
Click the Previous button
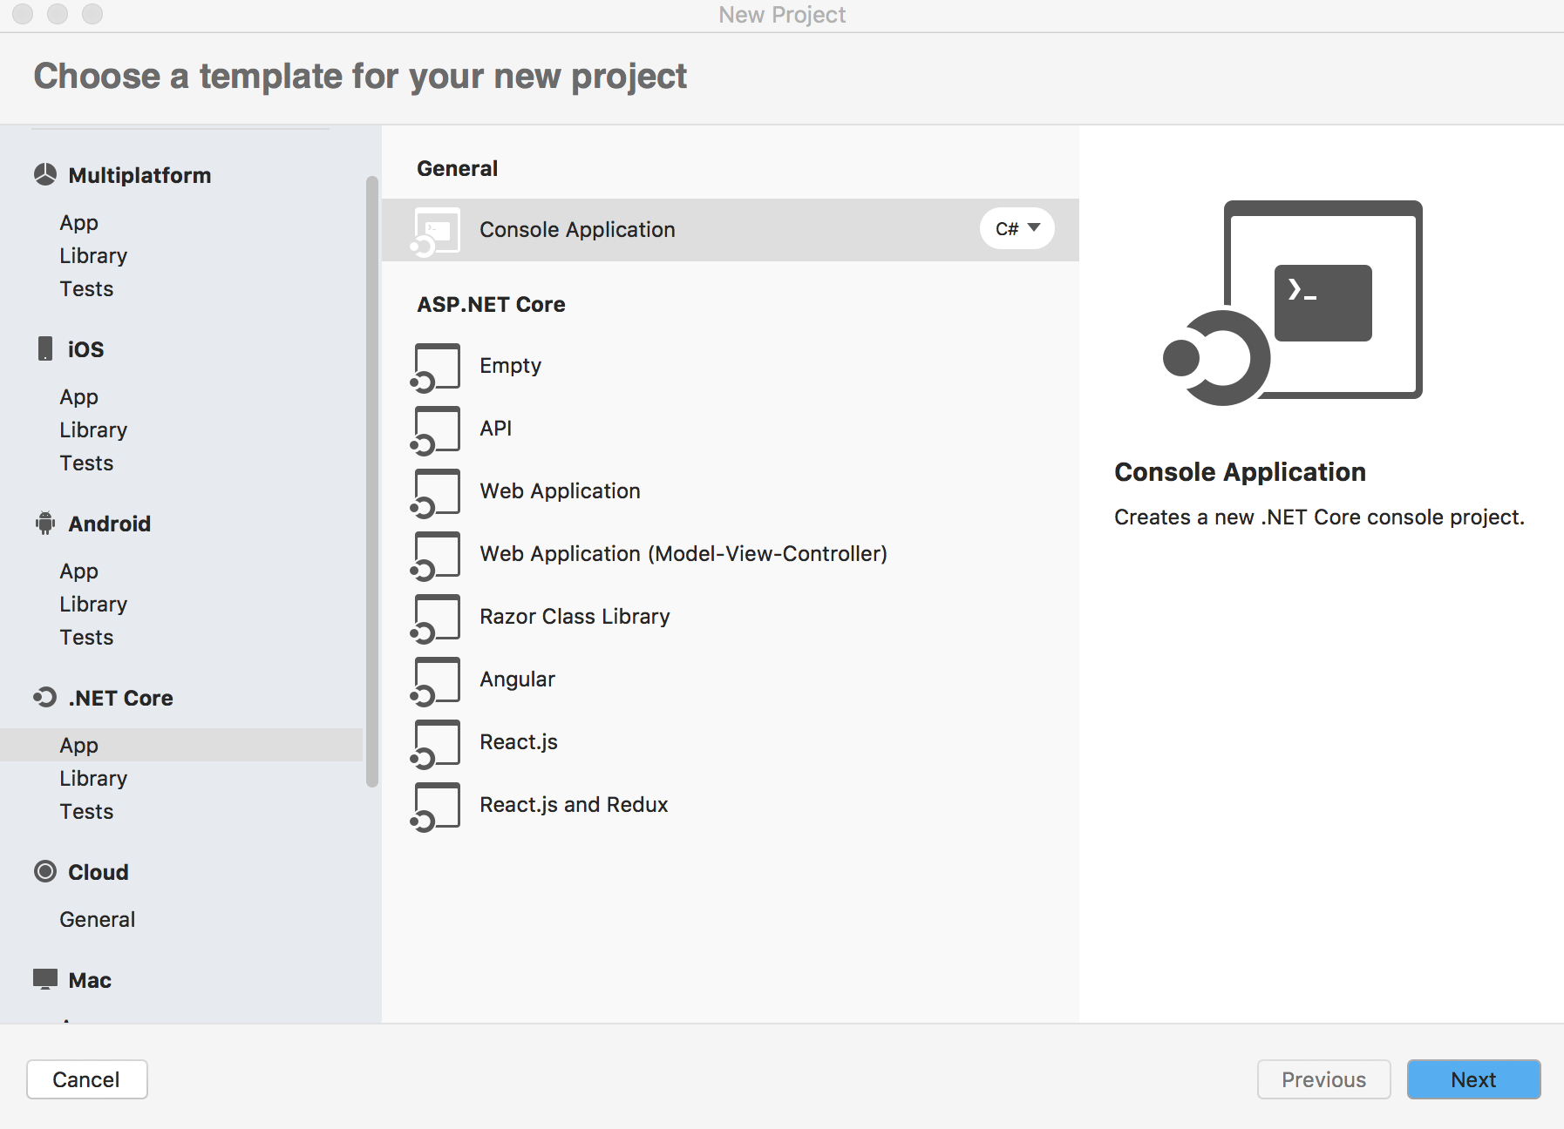[1323, 1079]
